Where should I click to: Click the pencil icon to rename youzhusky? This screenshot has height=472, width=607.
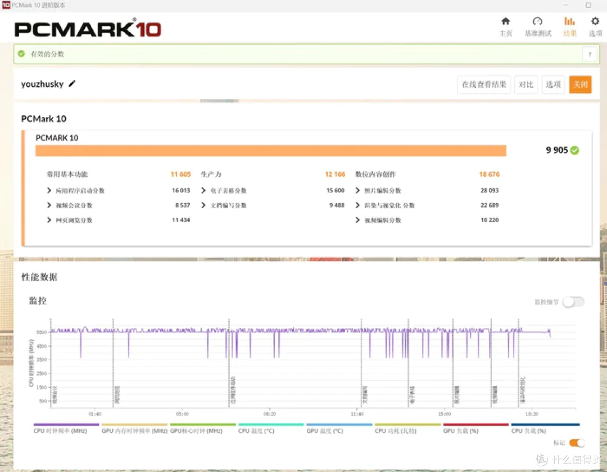click(x=72, y=84)
